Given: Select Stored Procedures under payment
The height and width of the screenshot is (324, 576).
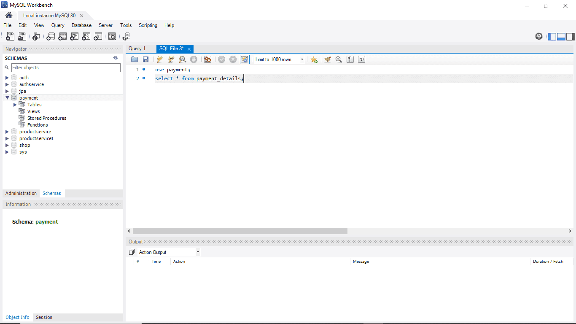Looking at the screenshot, I should pyautogui.click(x=47, y=118).
